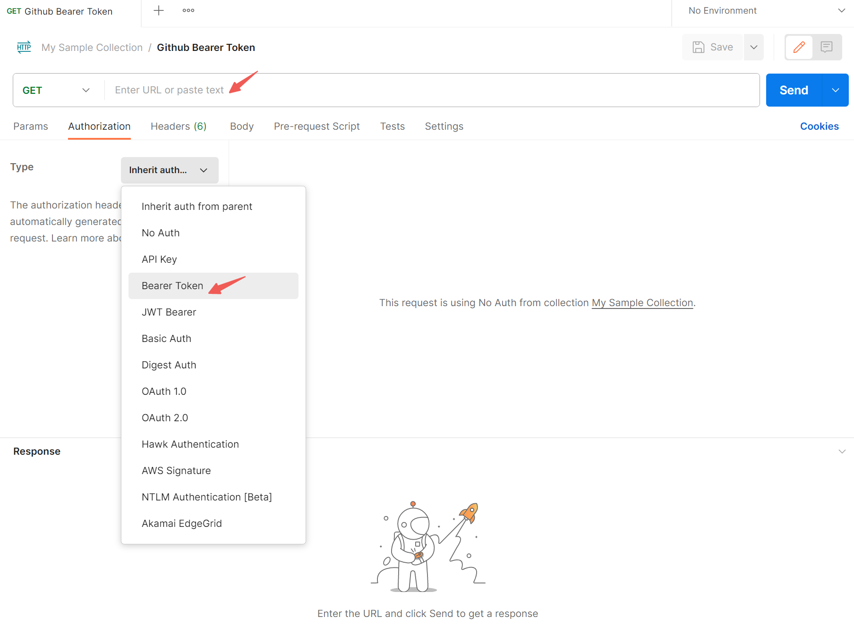The height and width of the screenshot is (625, 854).
Task: Open the Send options chevron
Action: coord(835,90)
